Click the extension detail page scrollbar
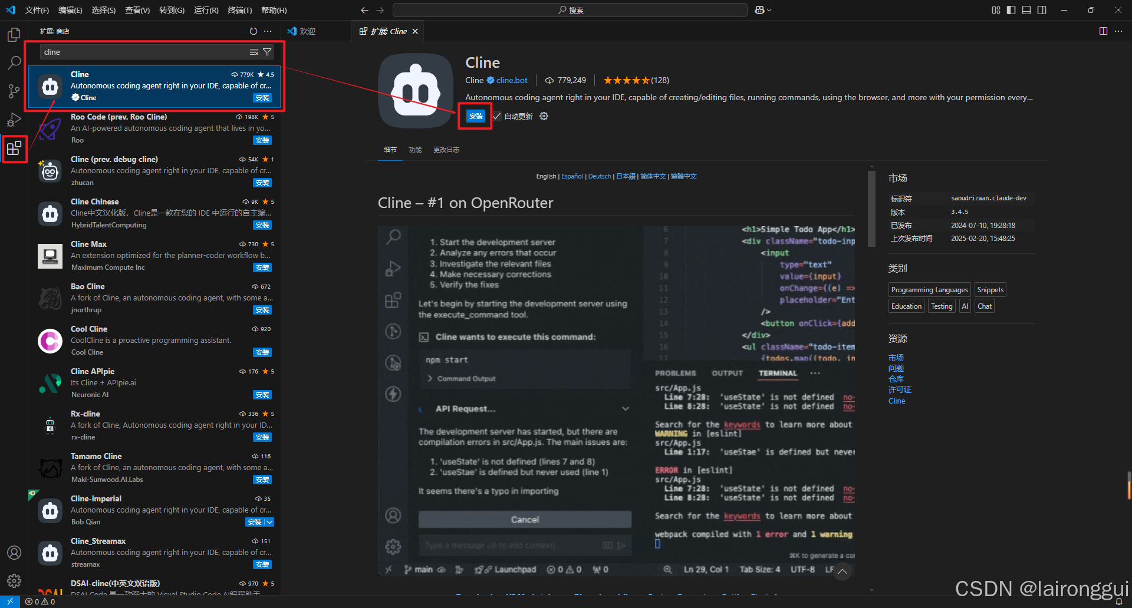Image resolution: width=1132 pixels, height=608 pixels. pos(871,209)
